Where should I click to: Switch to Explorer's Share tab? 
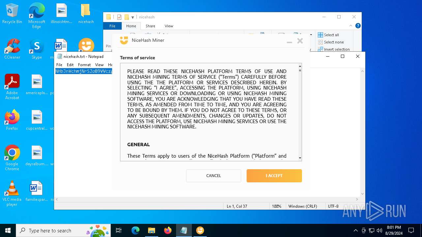150,26
